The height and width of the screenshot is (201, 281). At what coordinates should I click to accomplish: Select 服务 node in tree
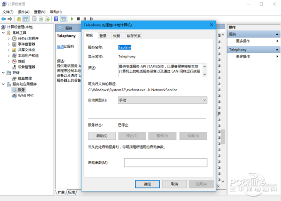[x=21, y=90]
